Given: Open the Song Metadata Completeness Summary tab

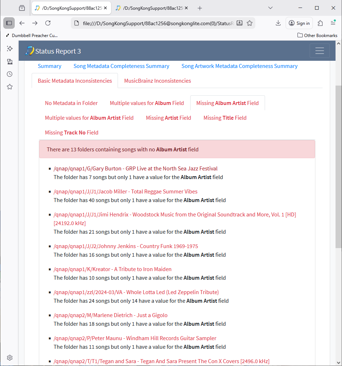Looking at the screenshot, I should [x=121, y=66].
